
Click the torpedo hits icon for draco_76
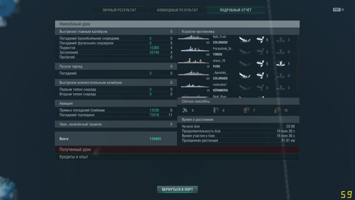[x=260, y=64]
